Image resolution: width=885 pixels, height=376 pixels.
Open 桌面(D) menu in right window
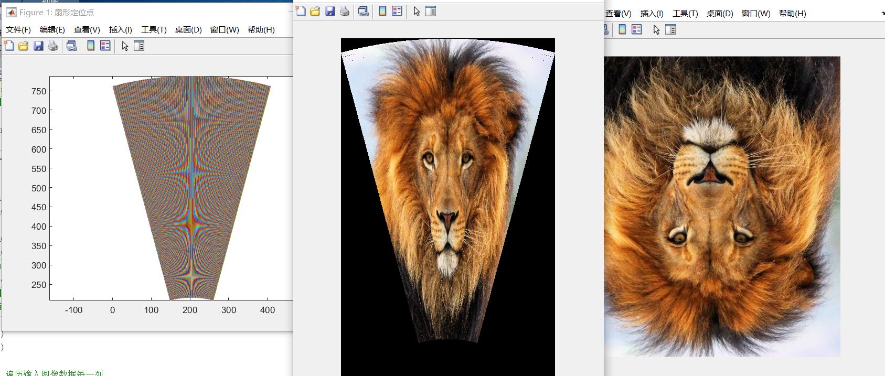tap(720, 14)
